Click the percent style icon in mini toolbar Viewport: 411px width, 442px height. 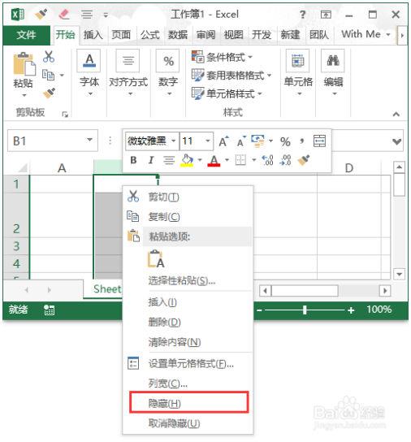(285, 142)
